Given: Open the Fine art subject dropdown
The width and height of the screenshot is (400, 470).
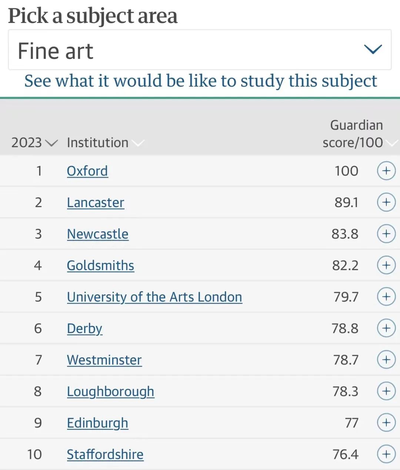Looking at the screenshot, I should point(200,50).
